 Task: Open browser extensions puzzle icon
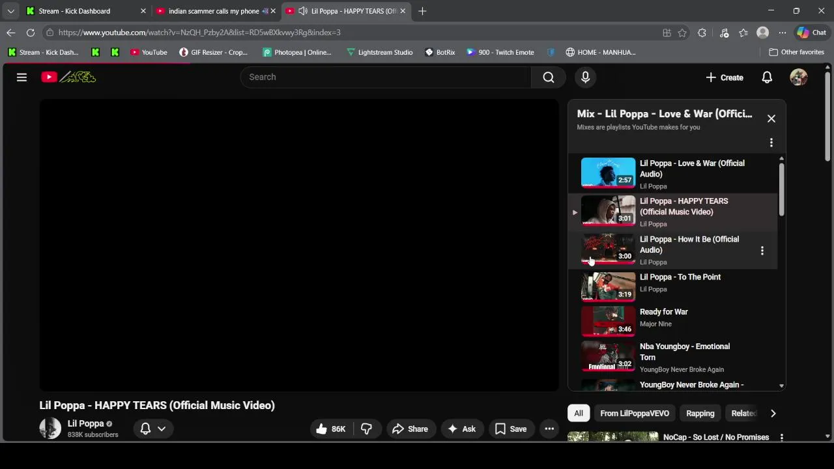coord(702,33)
